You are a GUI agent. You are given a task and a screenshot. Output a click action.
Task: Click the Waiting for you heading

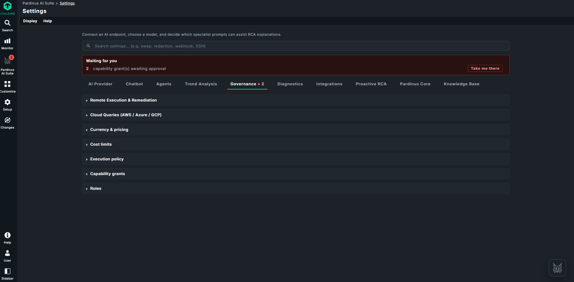pyautogui.click(x=101, y=61)
